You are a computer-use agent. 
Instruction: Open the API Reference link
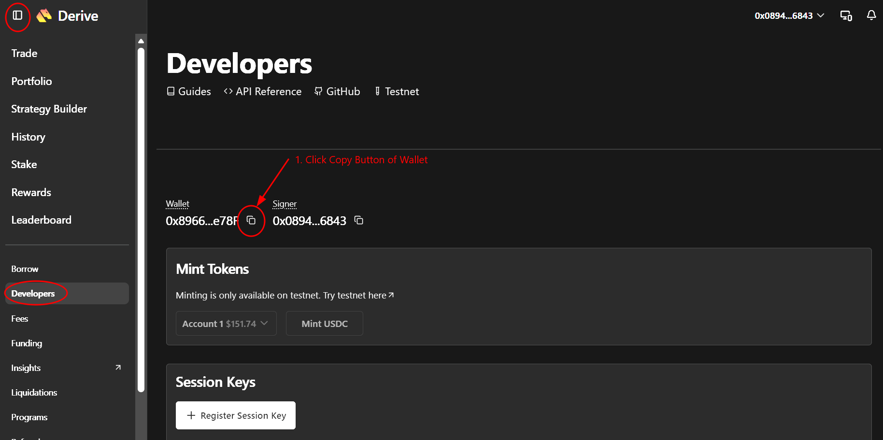[x=263, y=92]
